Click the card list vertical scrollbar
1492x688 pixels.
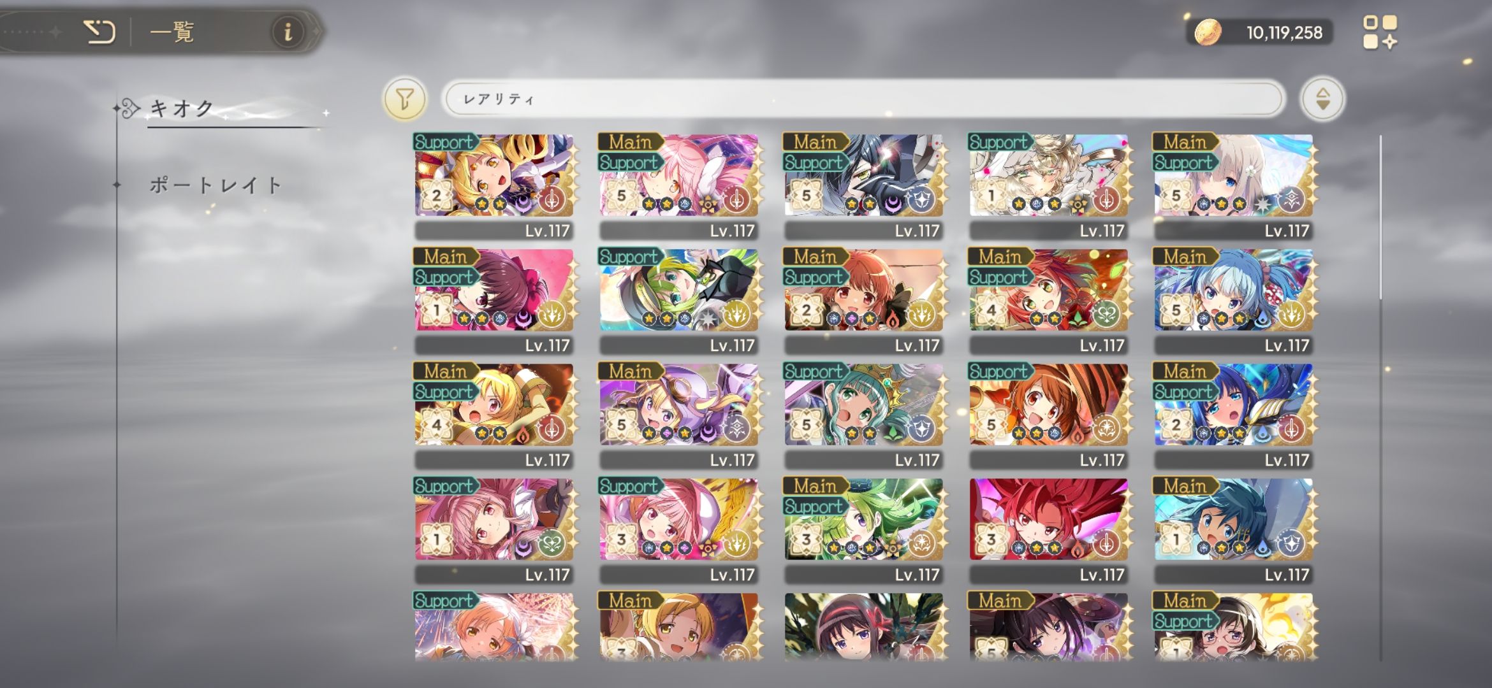click(1381, 398)
